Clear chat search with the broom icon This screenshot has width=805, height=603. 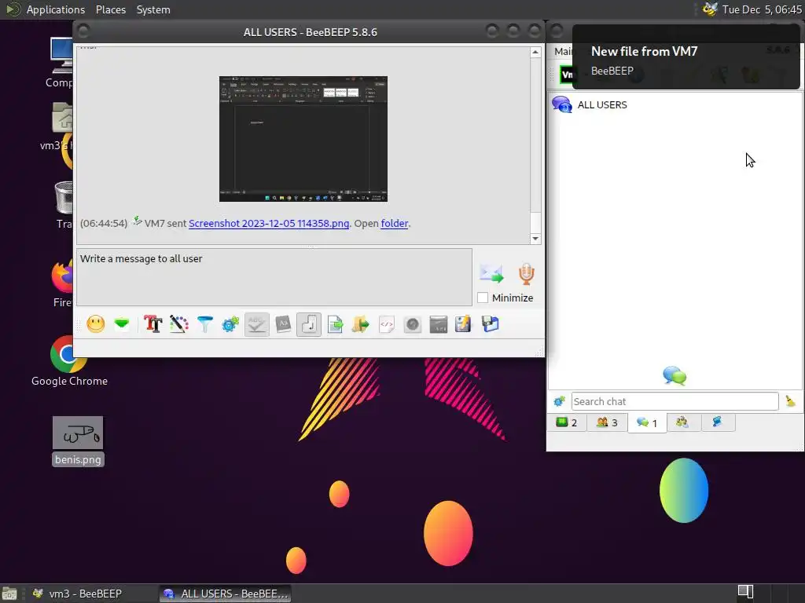pos(790,401)
